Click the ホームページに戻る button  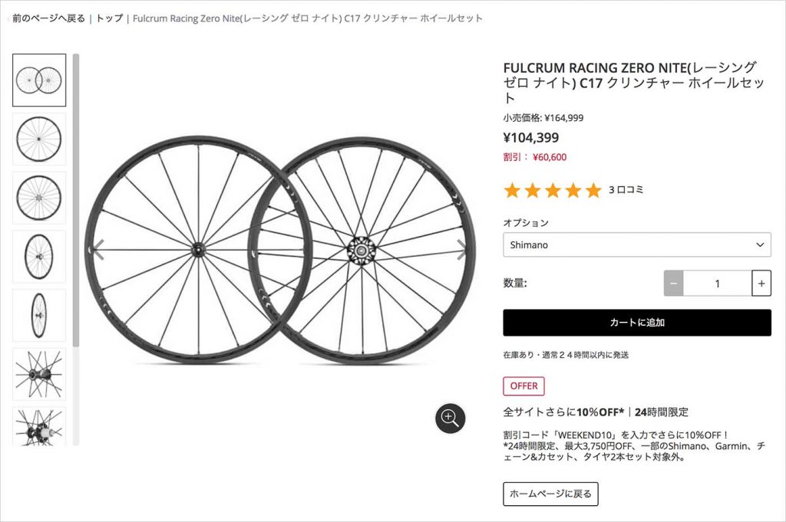click(550, 494)
